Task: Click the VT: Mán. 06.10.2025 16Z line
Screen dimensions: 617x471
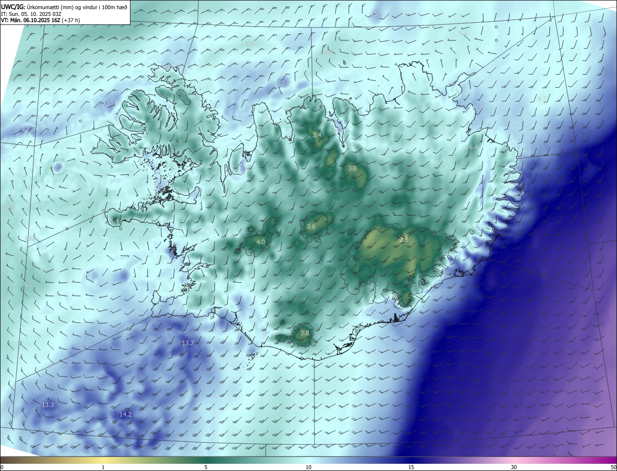Action: coord(40,20)
